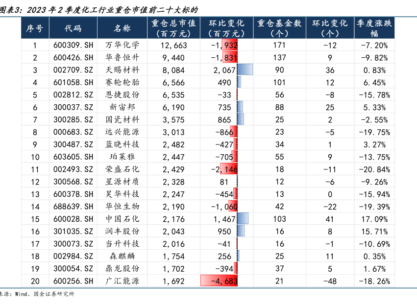Click the 季度涨跌幅 column header

374,28
